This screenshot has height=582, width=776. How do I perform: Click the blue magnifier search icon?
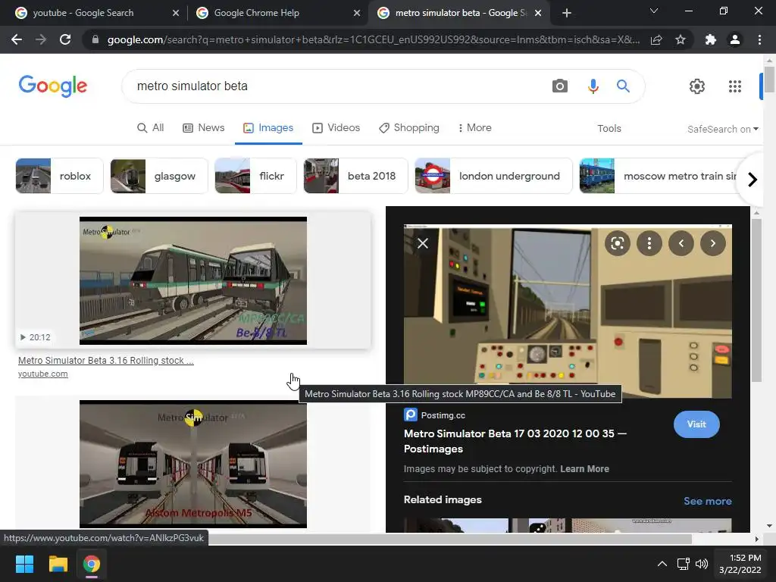pos(623,86)
